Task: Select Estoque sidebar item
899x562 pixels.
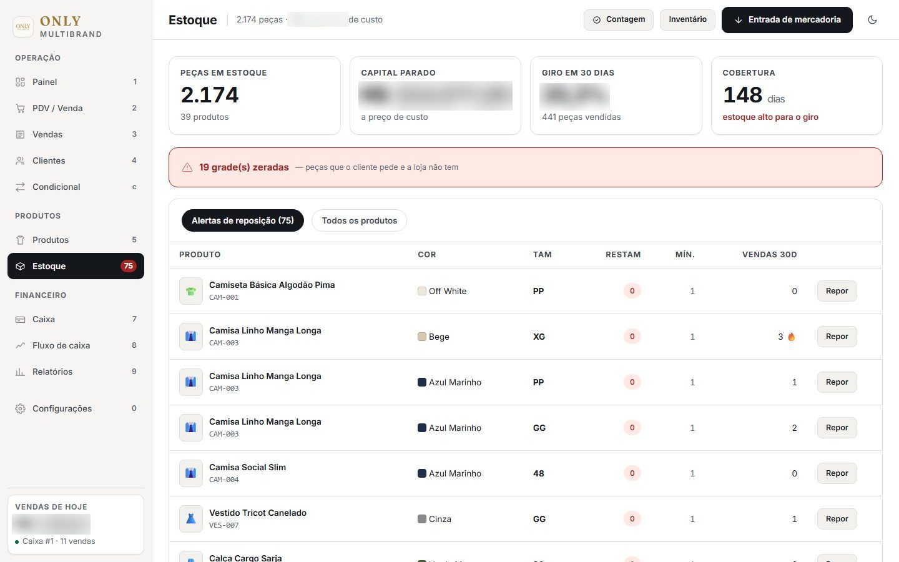Action: (x=76, y=266)
